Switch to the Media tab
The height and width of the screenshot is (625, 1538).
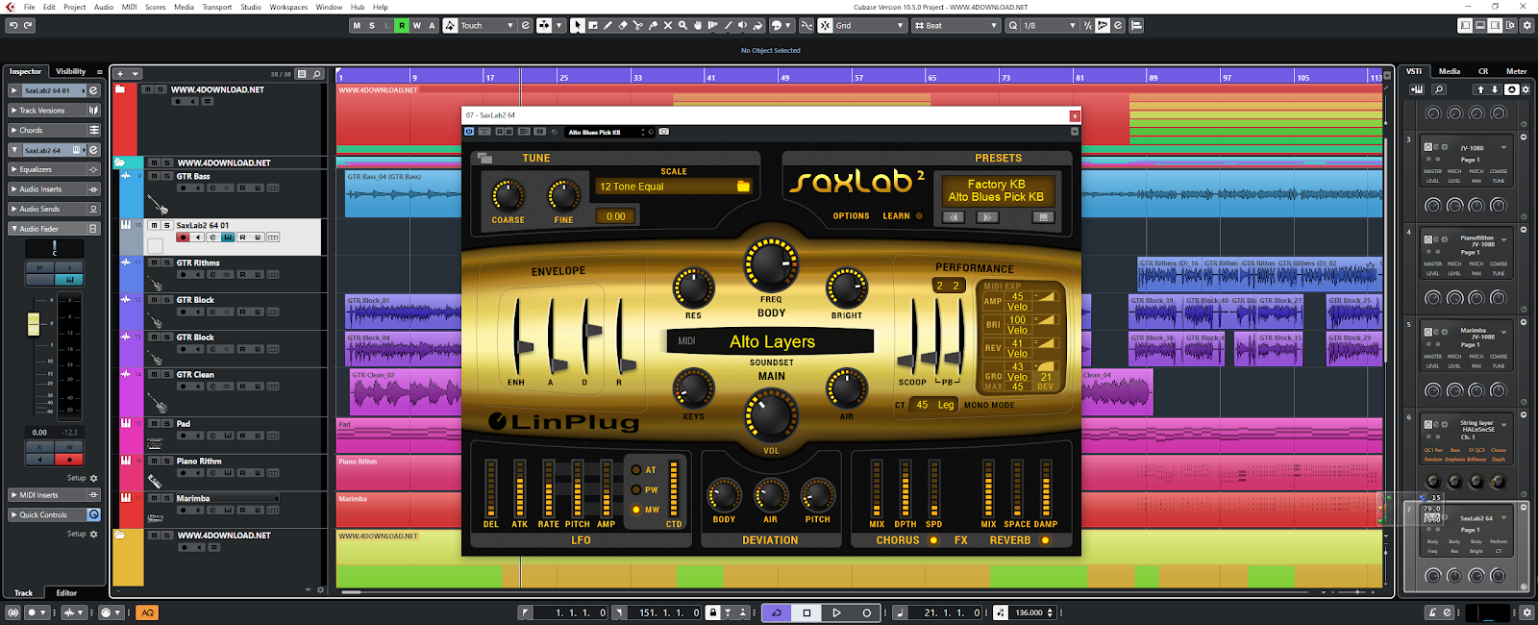[1450, 71]
